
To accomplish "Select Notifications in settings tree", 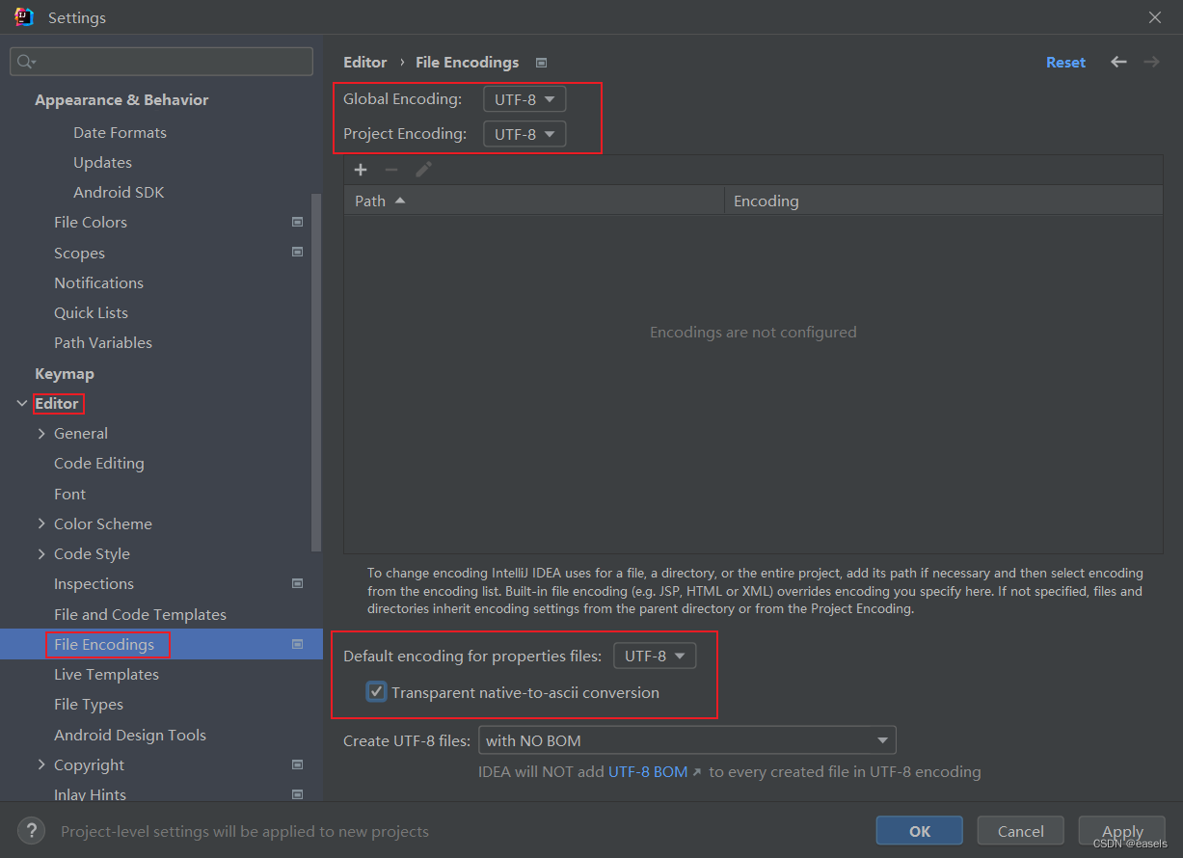I will tap(98, 282).
